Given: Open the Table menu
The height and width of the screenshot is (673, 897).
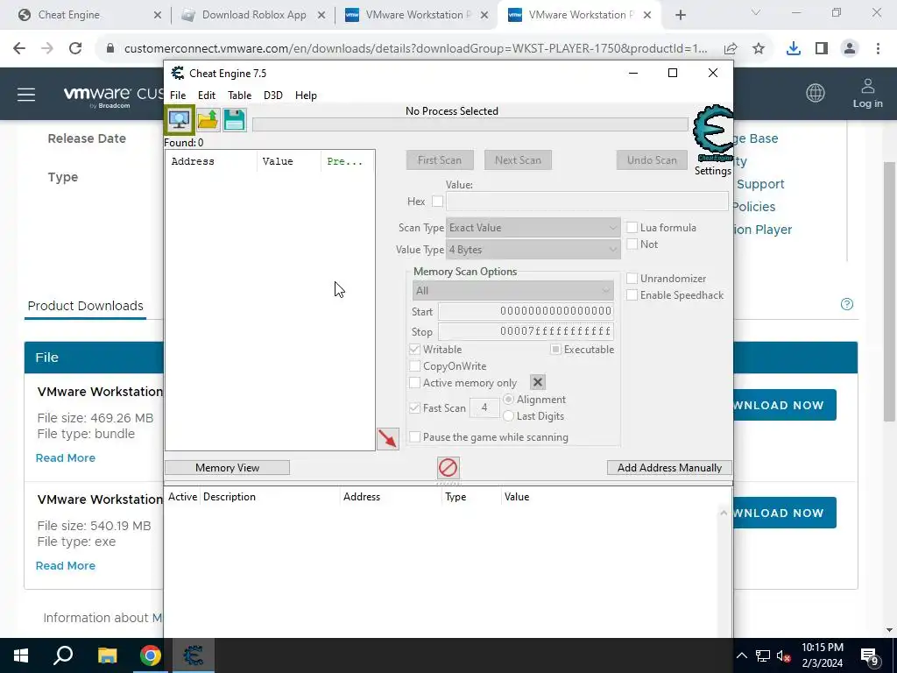Looking at the screenshot, I should [239, 95].
